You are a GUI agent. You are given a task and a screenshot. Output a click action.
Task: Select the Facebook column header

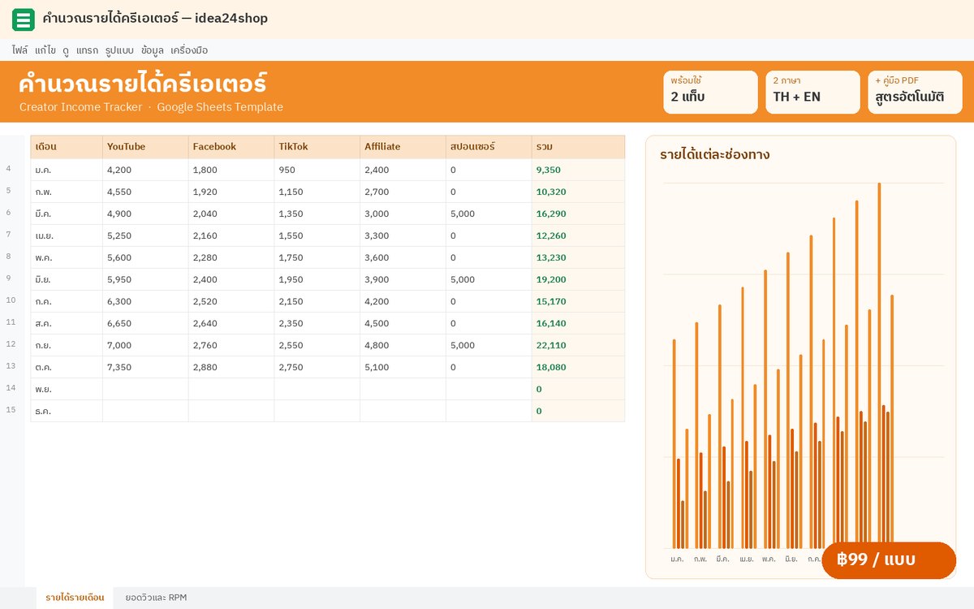coord(231,147)
